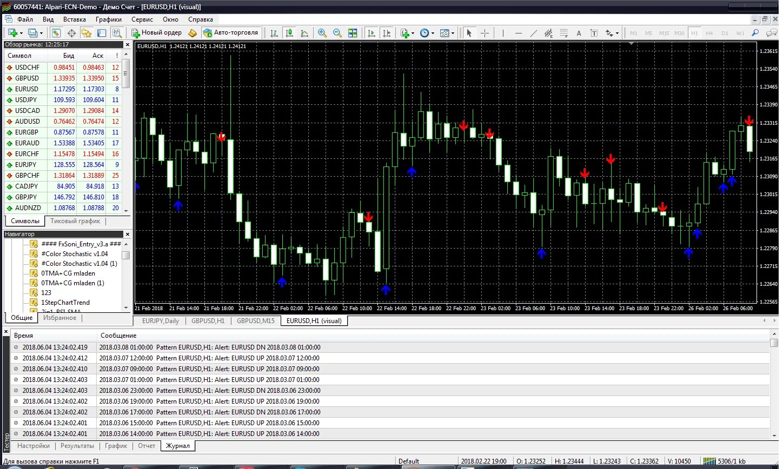The height and width of the screenshot is (469, 783).
Task: Open the search magnifier icon at toolbar end
Action: pyautogui.click(x=755, y=33)
